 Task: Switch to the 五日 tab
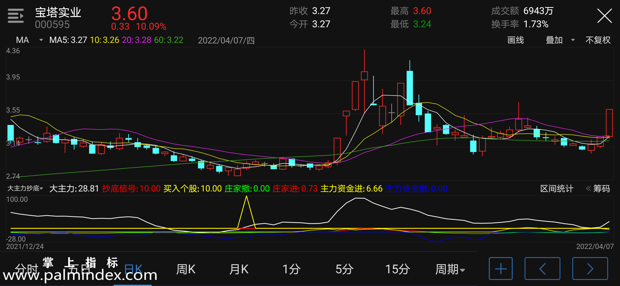coord(79,269)
